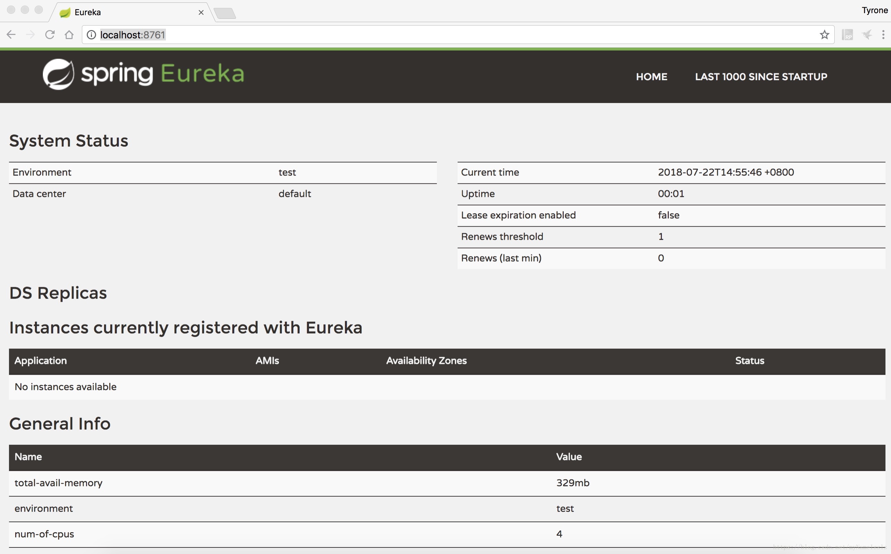891x554 pixels.
Task: Open the Chrome three-dot menu
Action: point(883,35)
